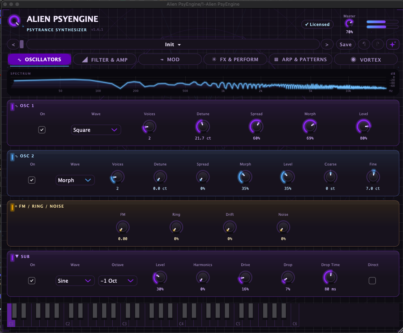The image size is (403, 333).
Task: Click the SUB Drive knob
Action: tap(245, 277)
